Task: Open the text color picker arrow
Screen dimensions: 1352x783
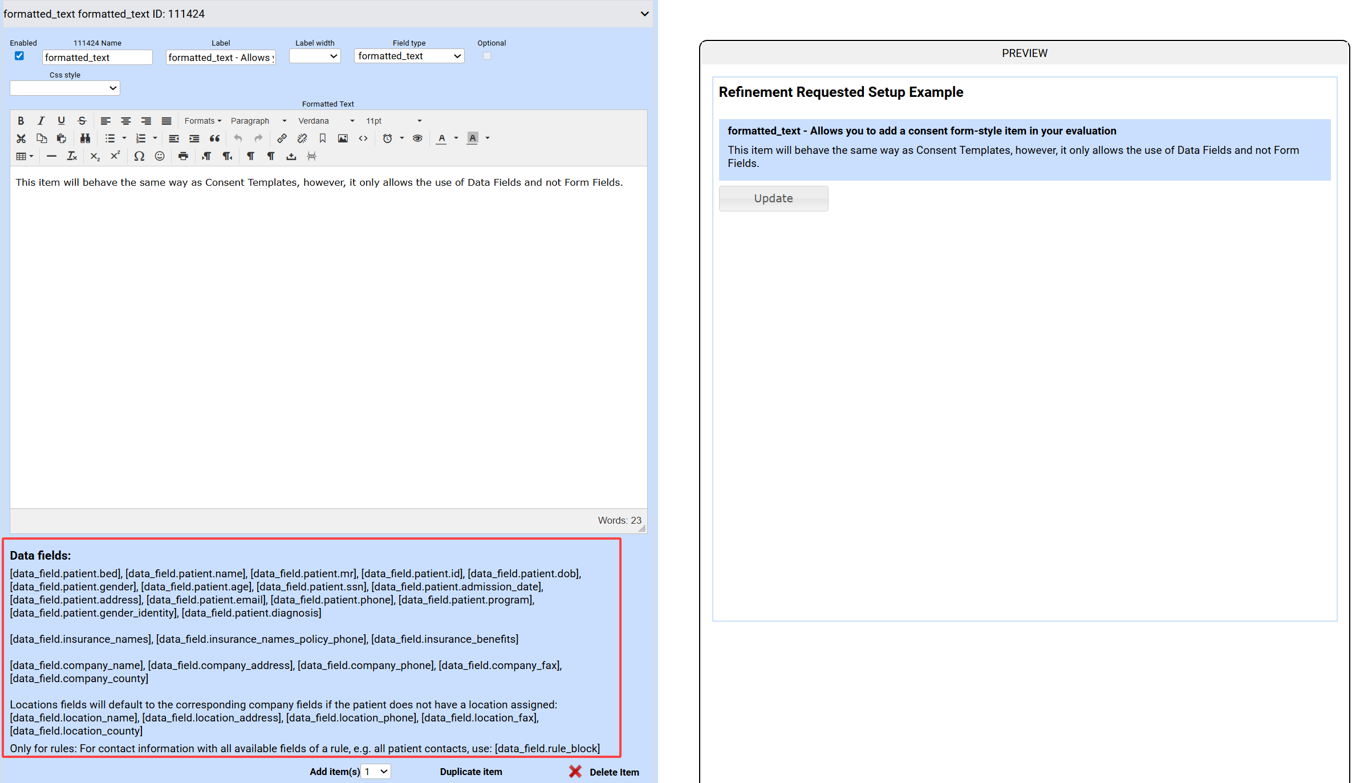Action: click(x=456, y=138)
